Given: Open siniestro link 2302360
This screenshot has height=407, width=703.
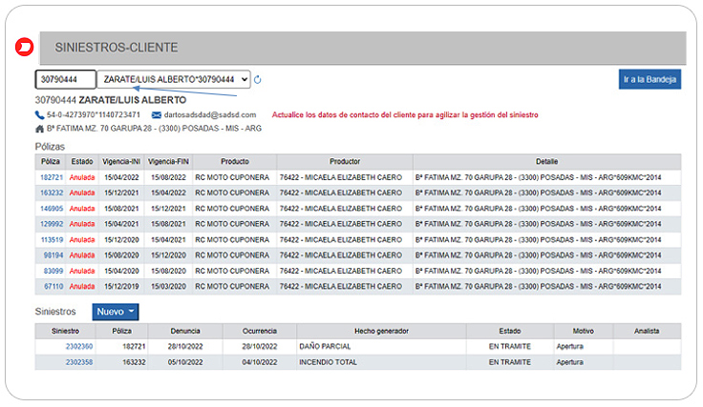Looking at the screenshot, I should (79, 347).
